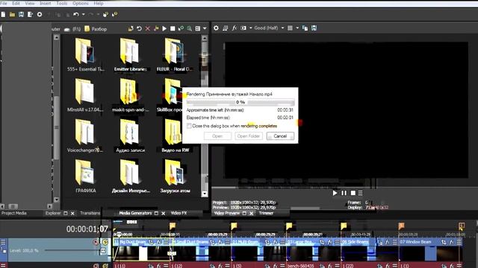478x268 pixels.
Task: Toggle preview on external monitor
Action: click(226, 28)
